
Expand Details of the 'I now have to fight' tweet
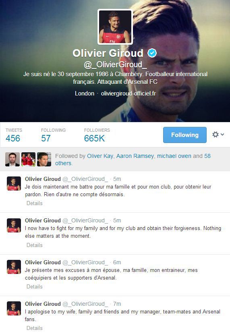point(35,245)
